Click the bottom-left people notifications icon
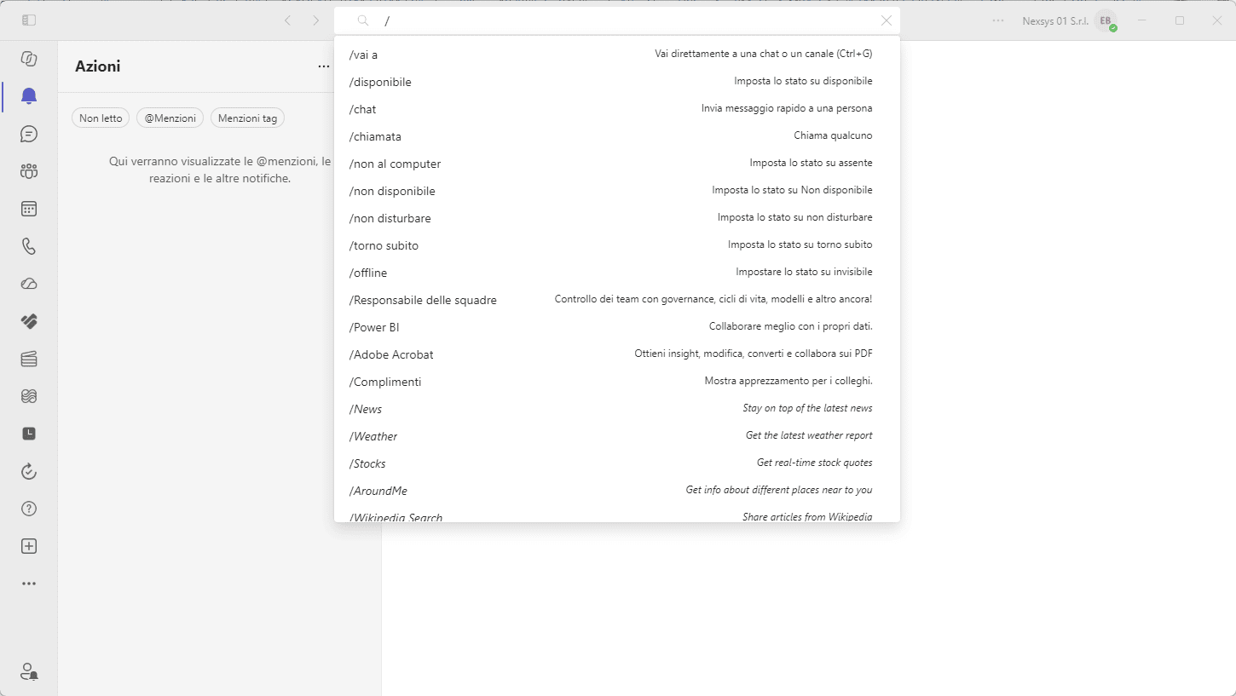The height and width of the screenshot is (696, 1236). 29,671
